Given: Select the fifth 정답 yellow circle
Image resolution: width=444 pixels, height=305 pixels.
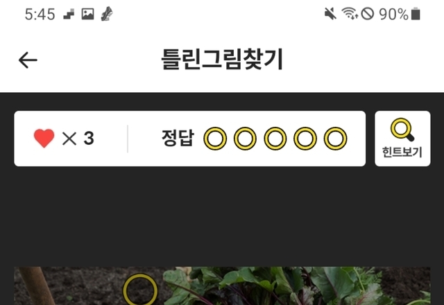Looking at the screenshot, I should pos(336,139).
